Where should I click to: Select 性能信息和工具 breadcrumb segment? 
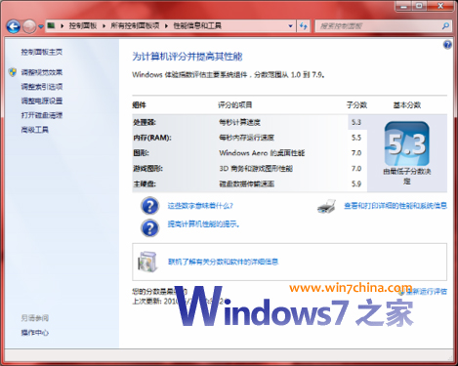click(197, 25)
